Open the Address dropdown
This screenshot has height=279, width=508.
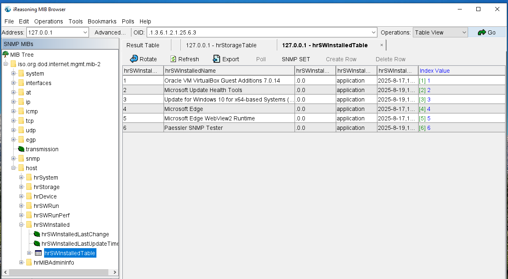tap(85, 32)
